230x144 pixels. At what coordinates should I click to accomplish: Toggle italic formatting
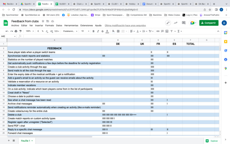[x=98, y=31]
